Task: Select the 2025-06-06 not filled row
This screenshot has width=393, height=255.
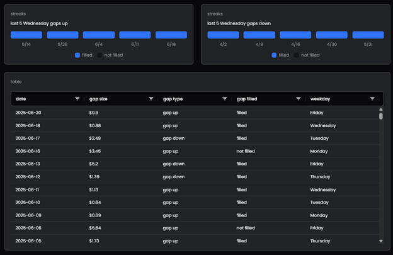Action: 189,228
